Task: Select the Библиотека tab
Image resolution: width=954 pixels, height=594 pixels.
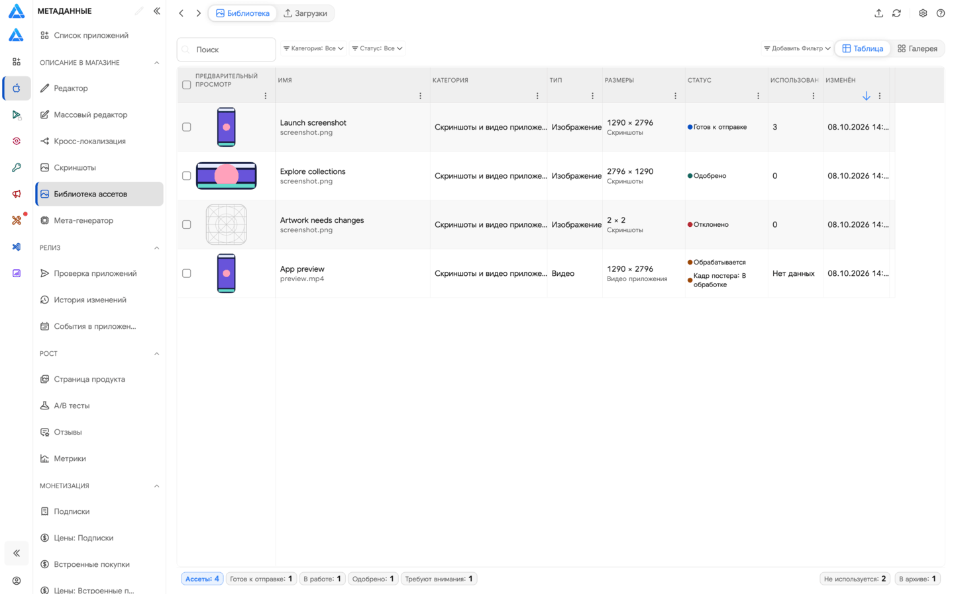Action: [243, 13]
